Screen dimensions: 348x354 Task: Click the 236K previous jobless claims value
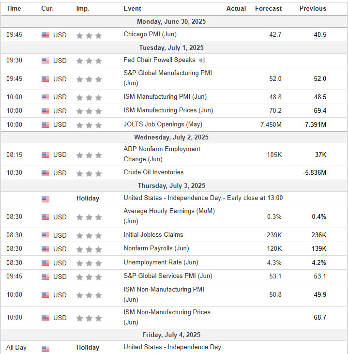(319, 235)
